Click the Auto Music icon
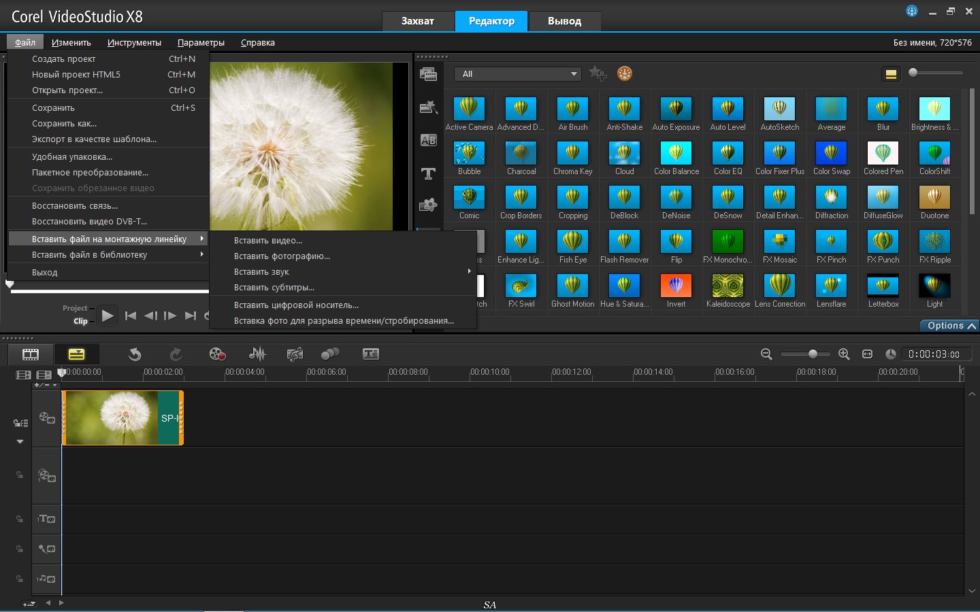980x612 pixels. coord(295,354)
